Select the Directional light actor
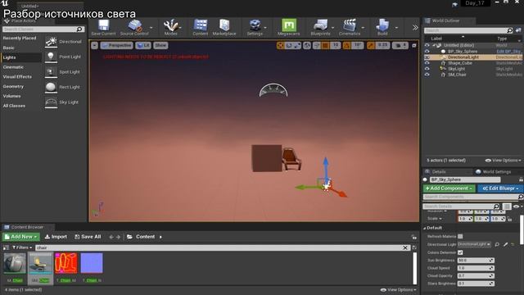 (64, 42)
